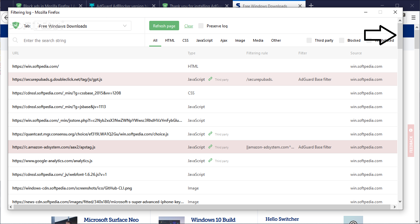This screenshot has width=420, height=224.
Task: Click the Clear link
Action: (189, 26)
